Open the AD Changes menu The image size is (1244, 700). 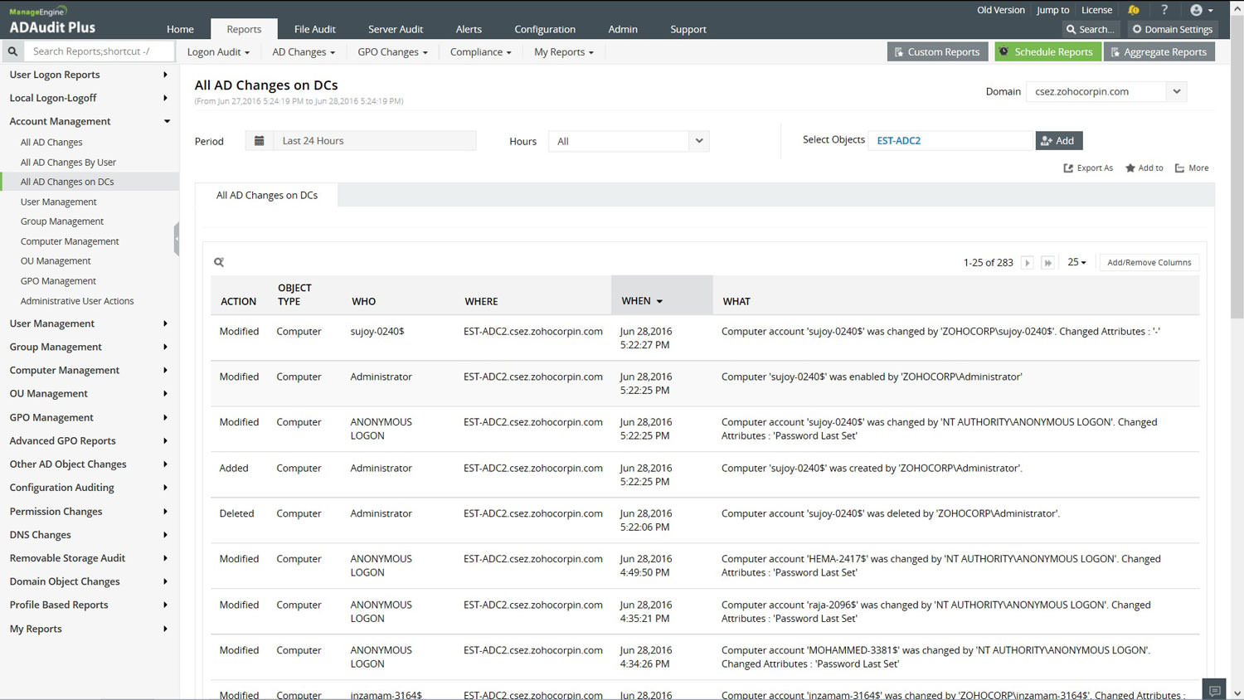[x=304, y=52]
